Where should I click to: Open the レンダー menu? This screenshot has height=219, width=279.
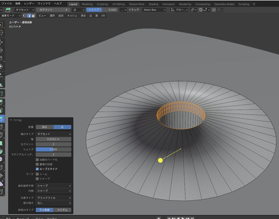click(29, 3)
